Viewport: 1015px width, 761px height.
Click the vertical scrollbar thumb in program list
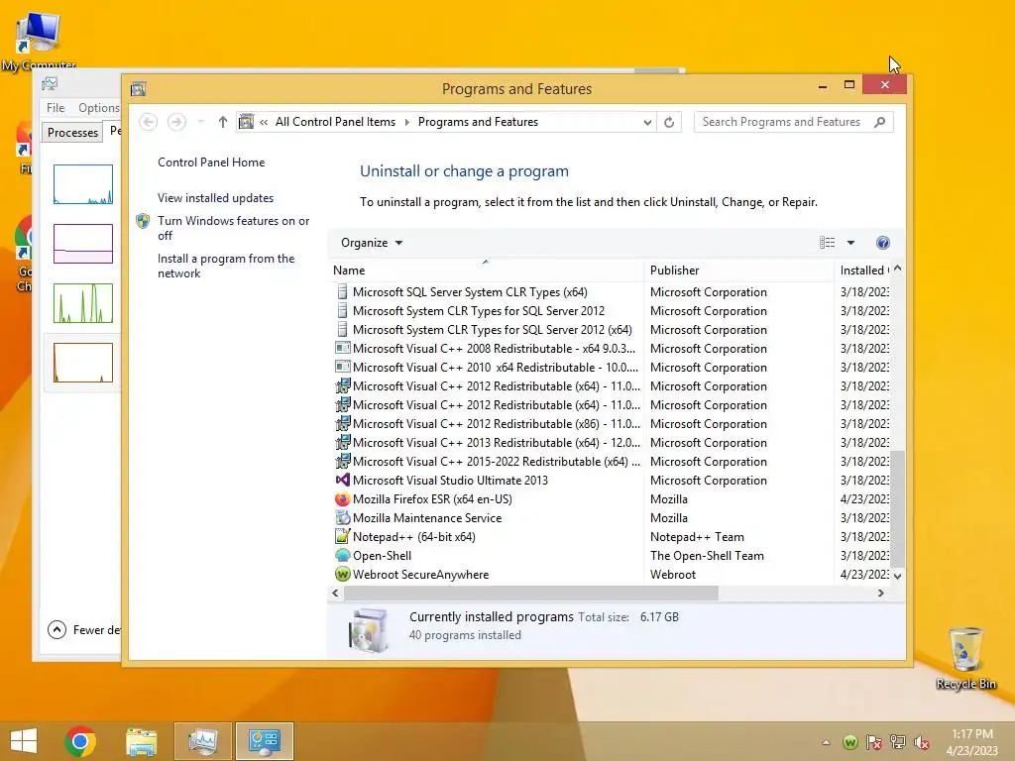pyautogui.click(x=897, y=508)
